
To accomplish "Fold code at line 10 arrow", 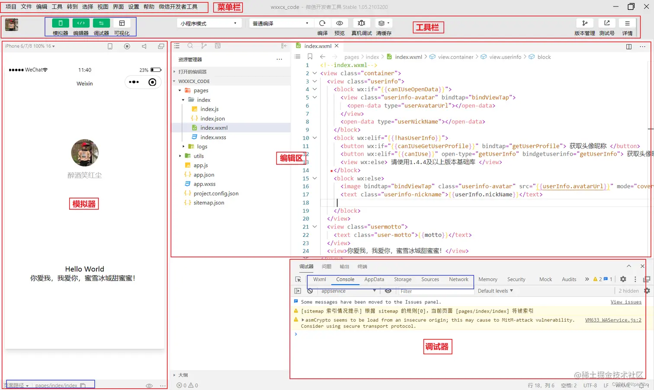I will [315, 138].
